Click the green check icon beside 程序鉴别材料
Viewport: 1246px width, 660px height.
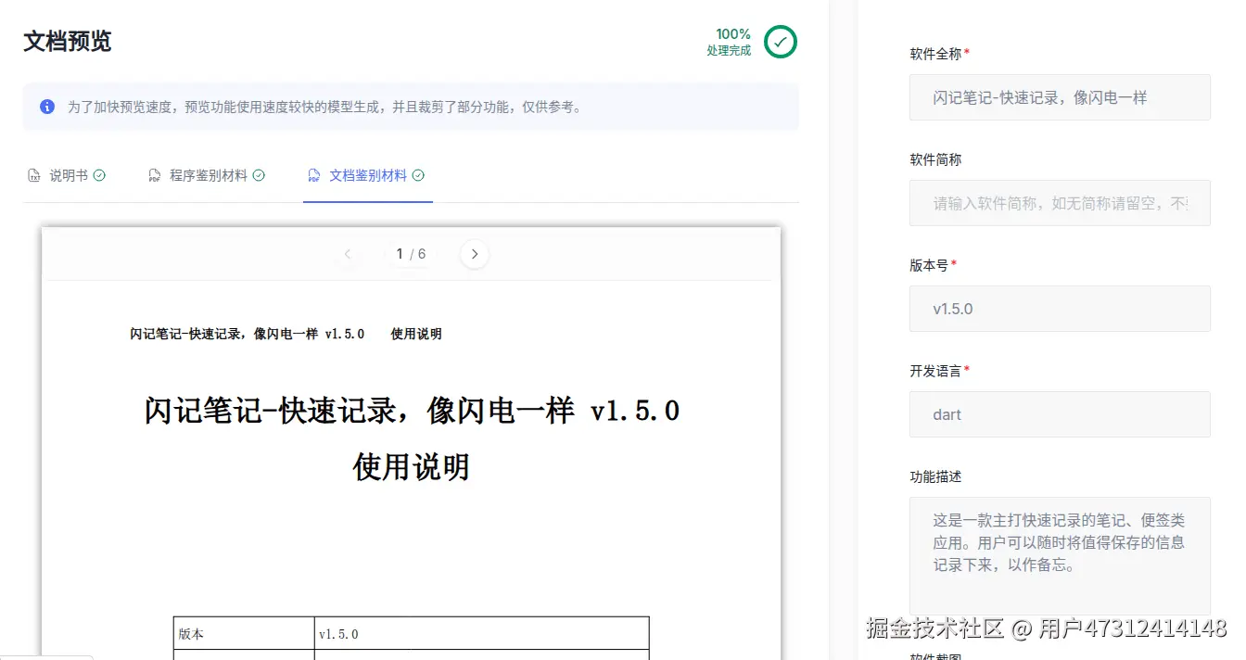[x=259, y=174]
